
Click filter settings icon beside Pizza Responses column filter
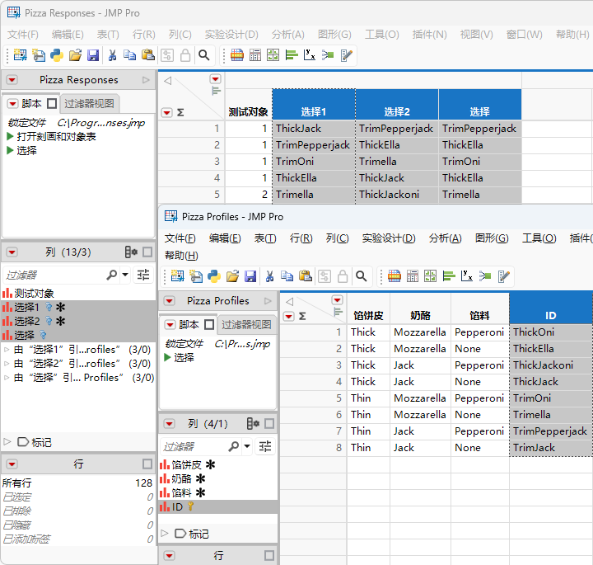[x=143, y=275]
